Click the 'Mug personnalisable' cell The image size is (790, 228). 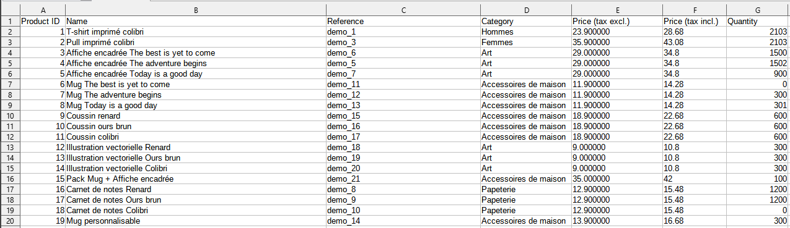coord(196,221)
